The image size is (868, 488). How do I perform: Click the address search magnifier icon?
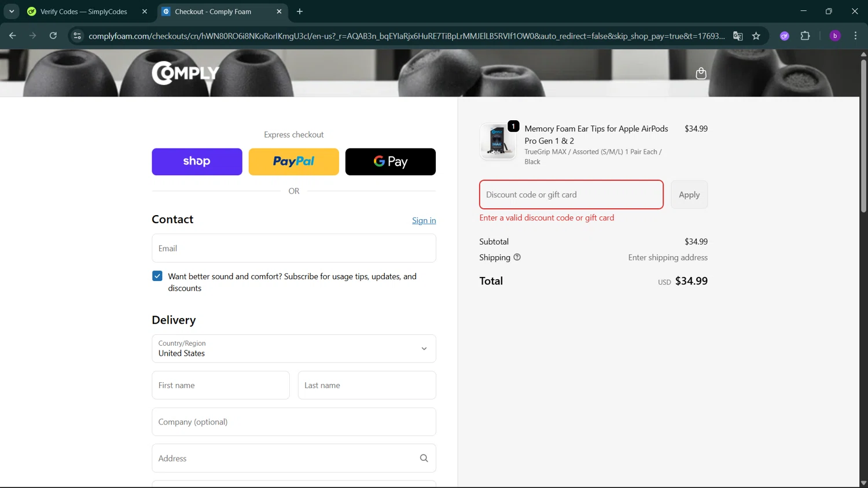(x=424, y=458)
